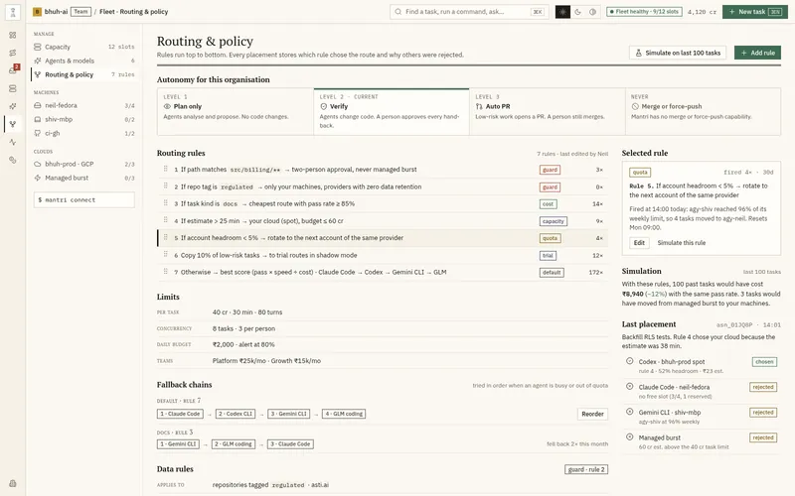Click the guard - rule 2 data rules tag

586,469
